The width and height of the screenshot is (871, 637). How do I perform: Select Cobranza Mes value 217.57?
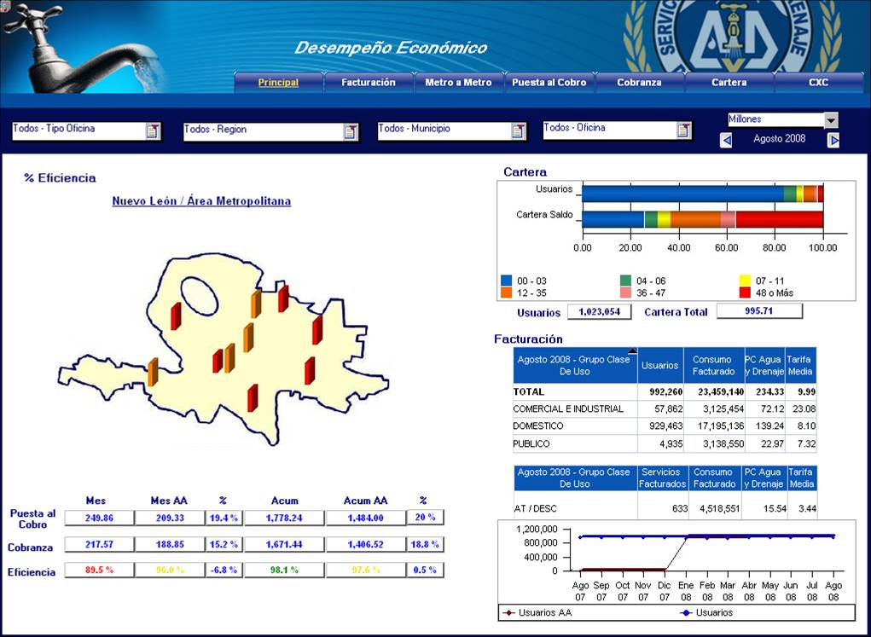[x=100, y=544]
